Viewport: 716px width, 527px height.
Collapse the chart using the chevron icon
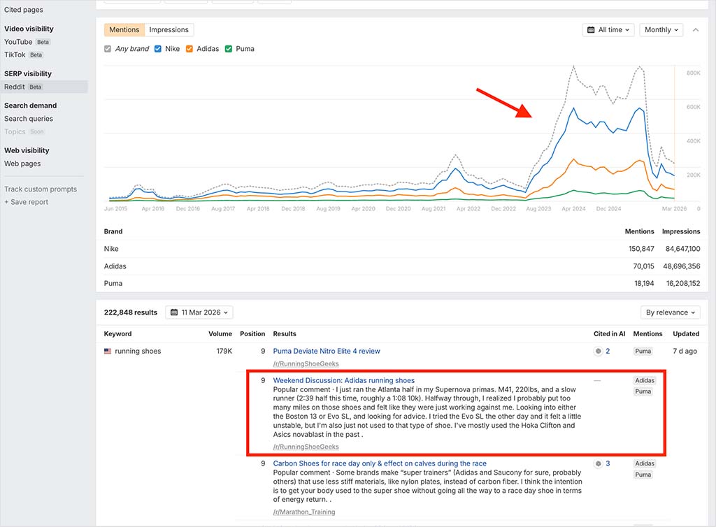pyautogui.click(x=695, y=29)
